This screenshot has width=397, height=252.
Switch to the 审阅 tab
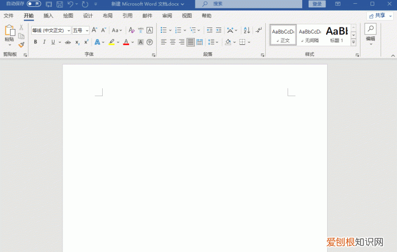(167, 16)
